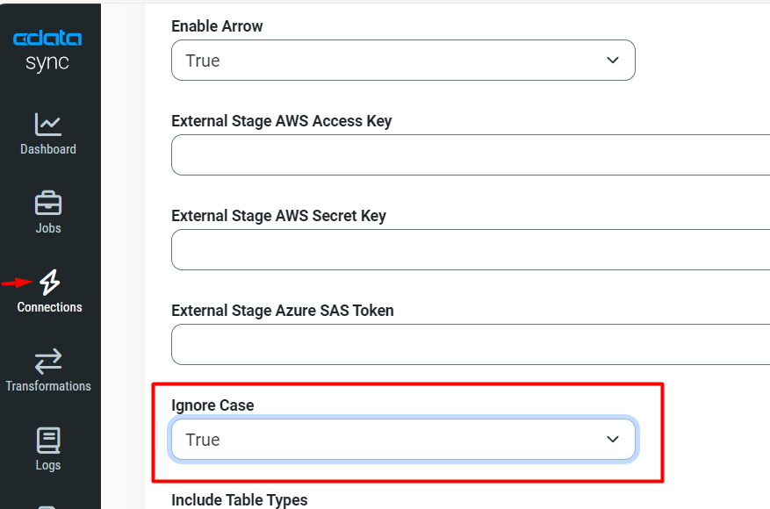
Task: Expand the Enable Arrow dropdown chevron
Action: click(x=612, y=60)
